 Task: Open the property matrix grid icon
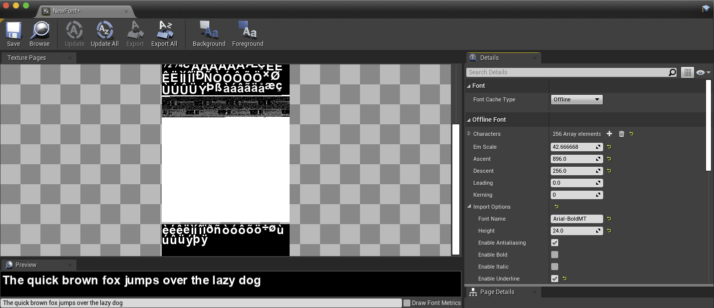(x=688, y=72)
